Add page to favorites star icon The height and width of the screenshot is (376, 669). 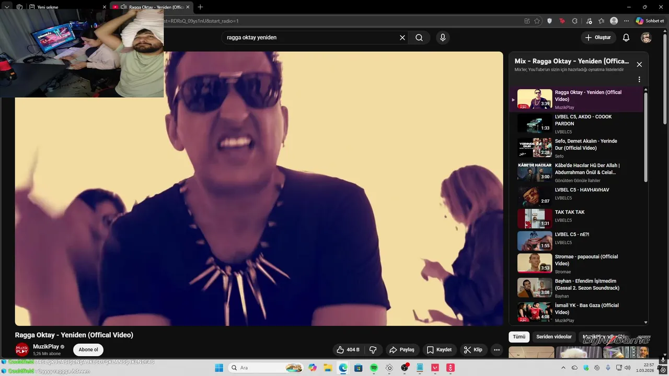(537, 21)
